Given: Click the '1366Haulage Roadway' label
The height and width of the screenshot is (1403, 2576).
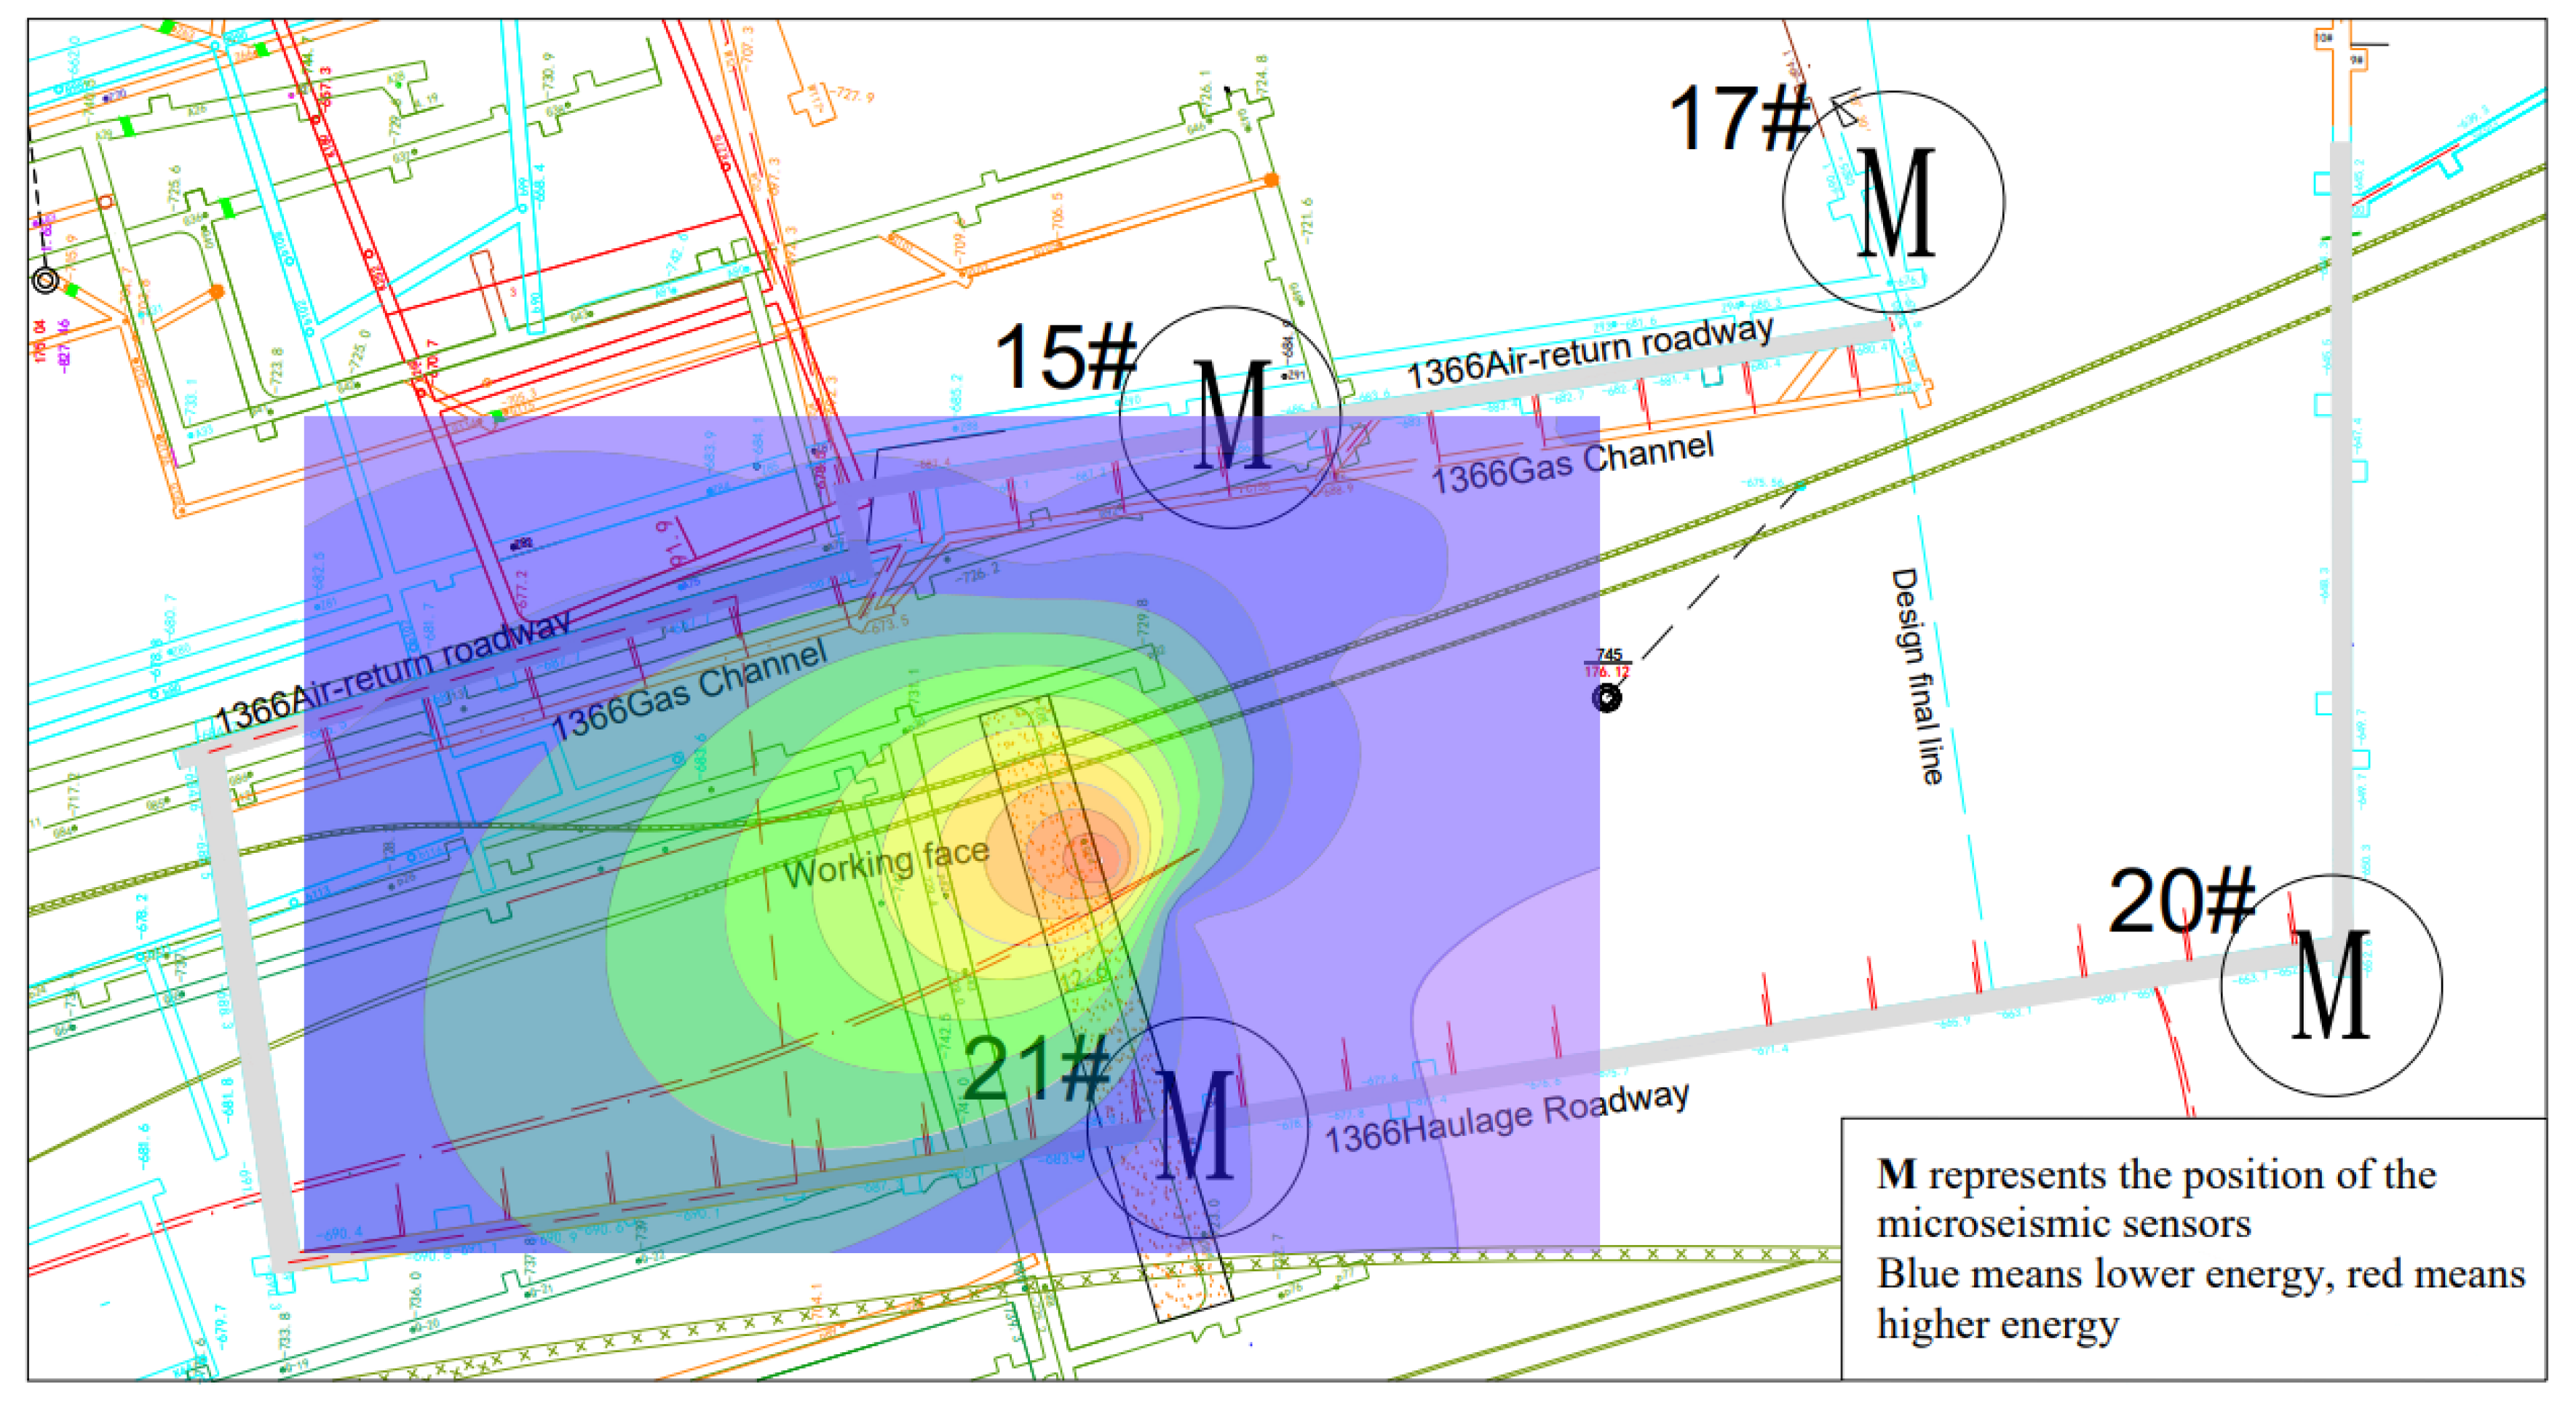Looking at the screenshot, I should (1507, 1120).
